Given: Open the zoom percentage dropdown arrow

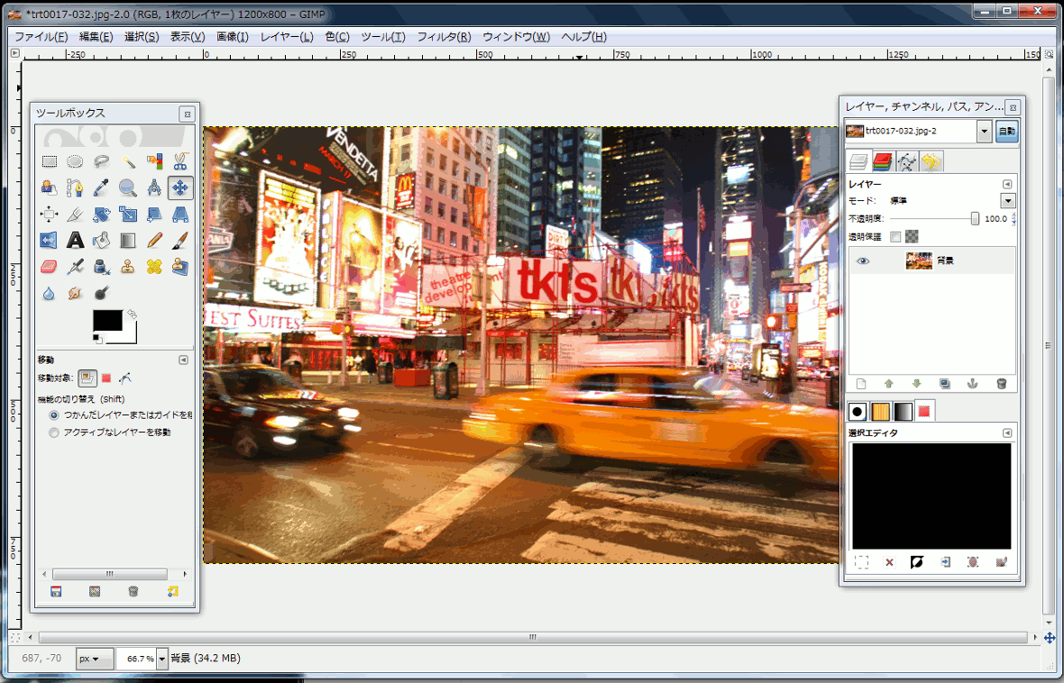Looking at the screenshot, I should click(162, 659).
